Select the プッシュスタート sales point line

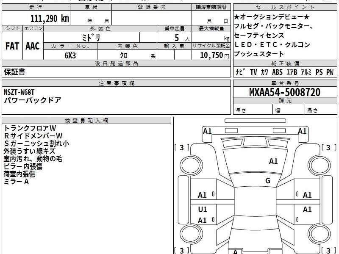click(259, 54)
